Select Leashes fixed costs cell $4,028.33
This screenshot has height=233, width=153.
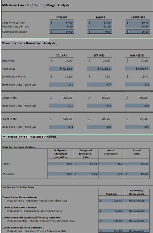pos(99,69)
